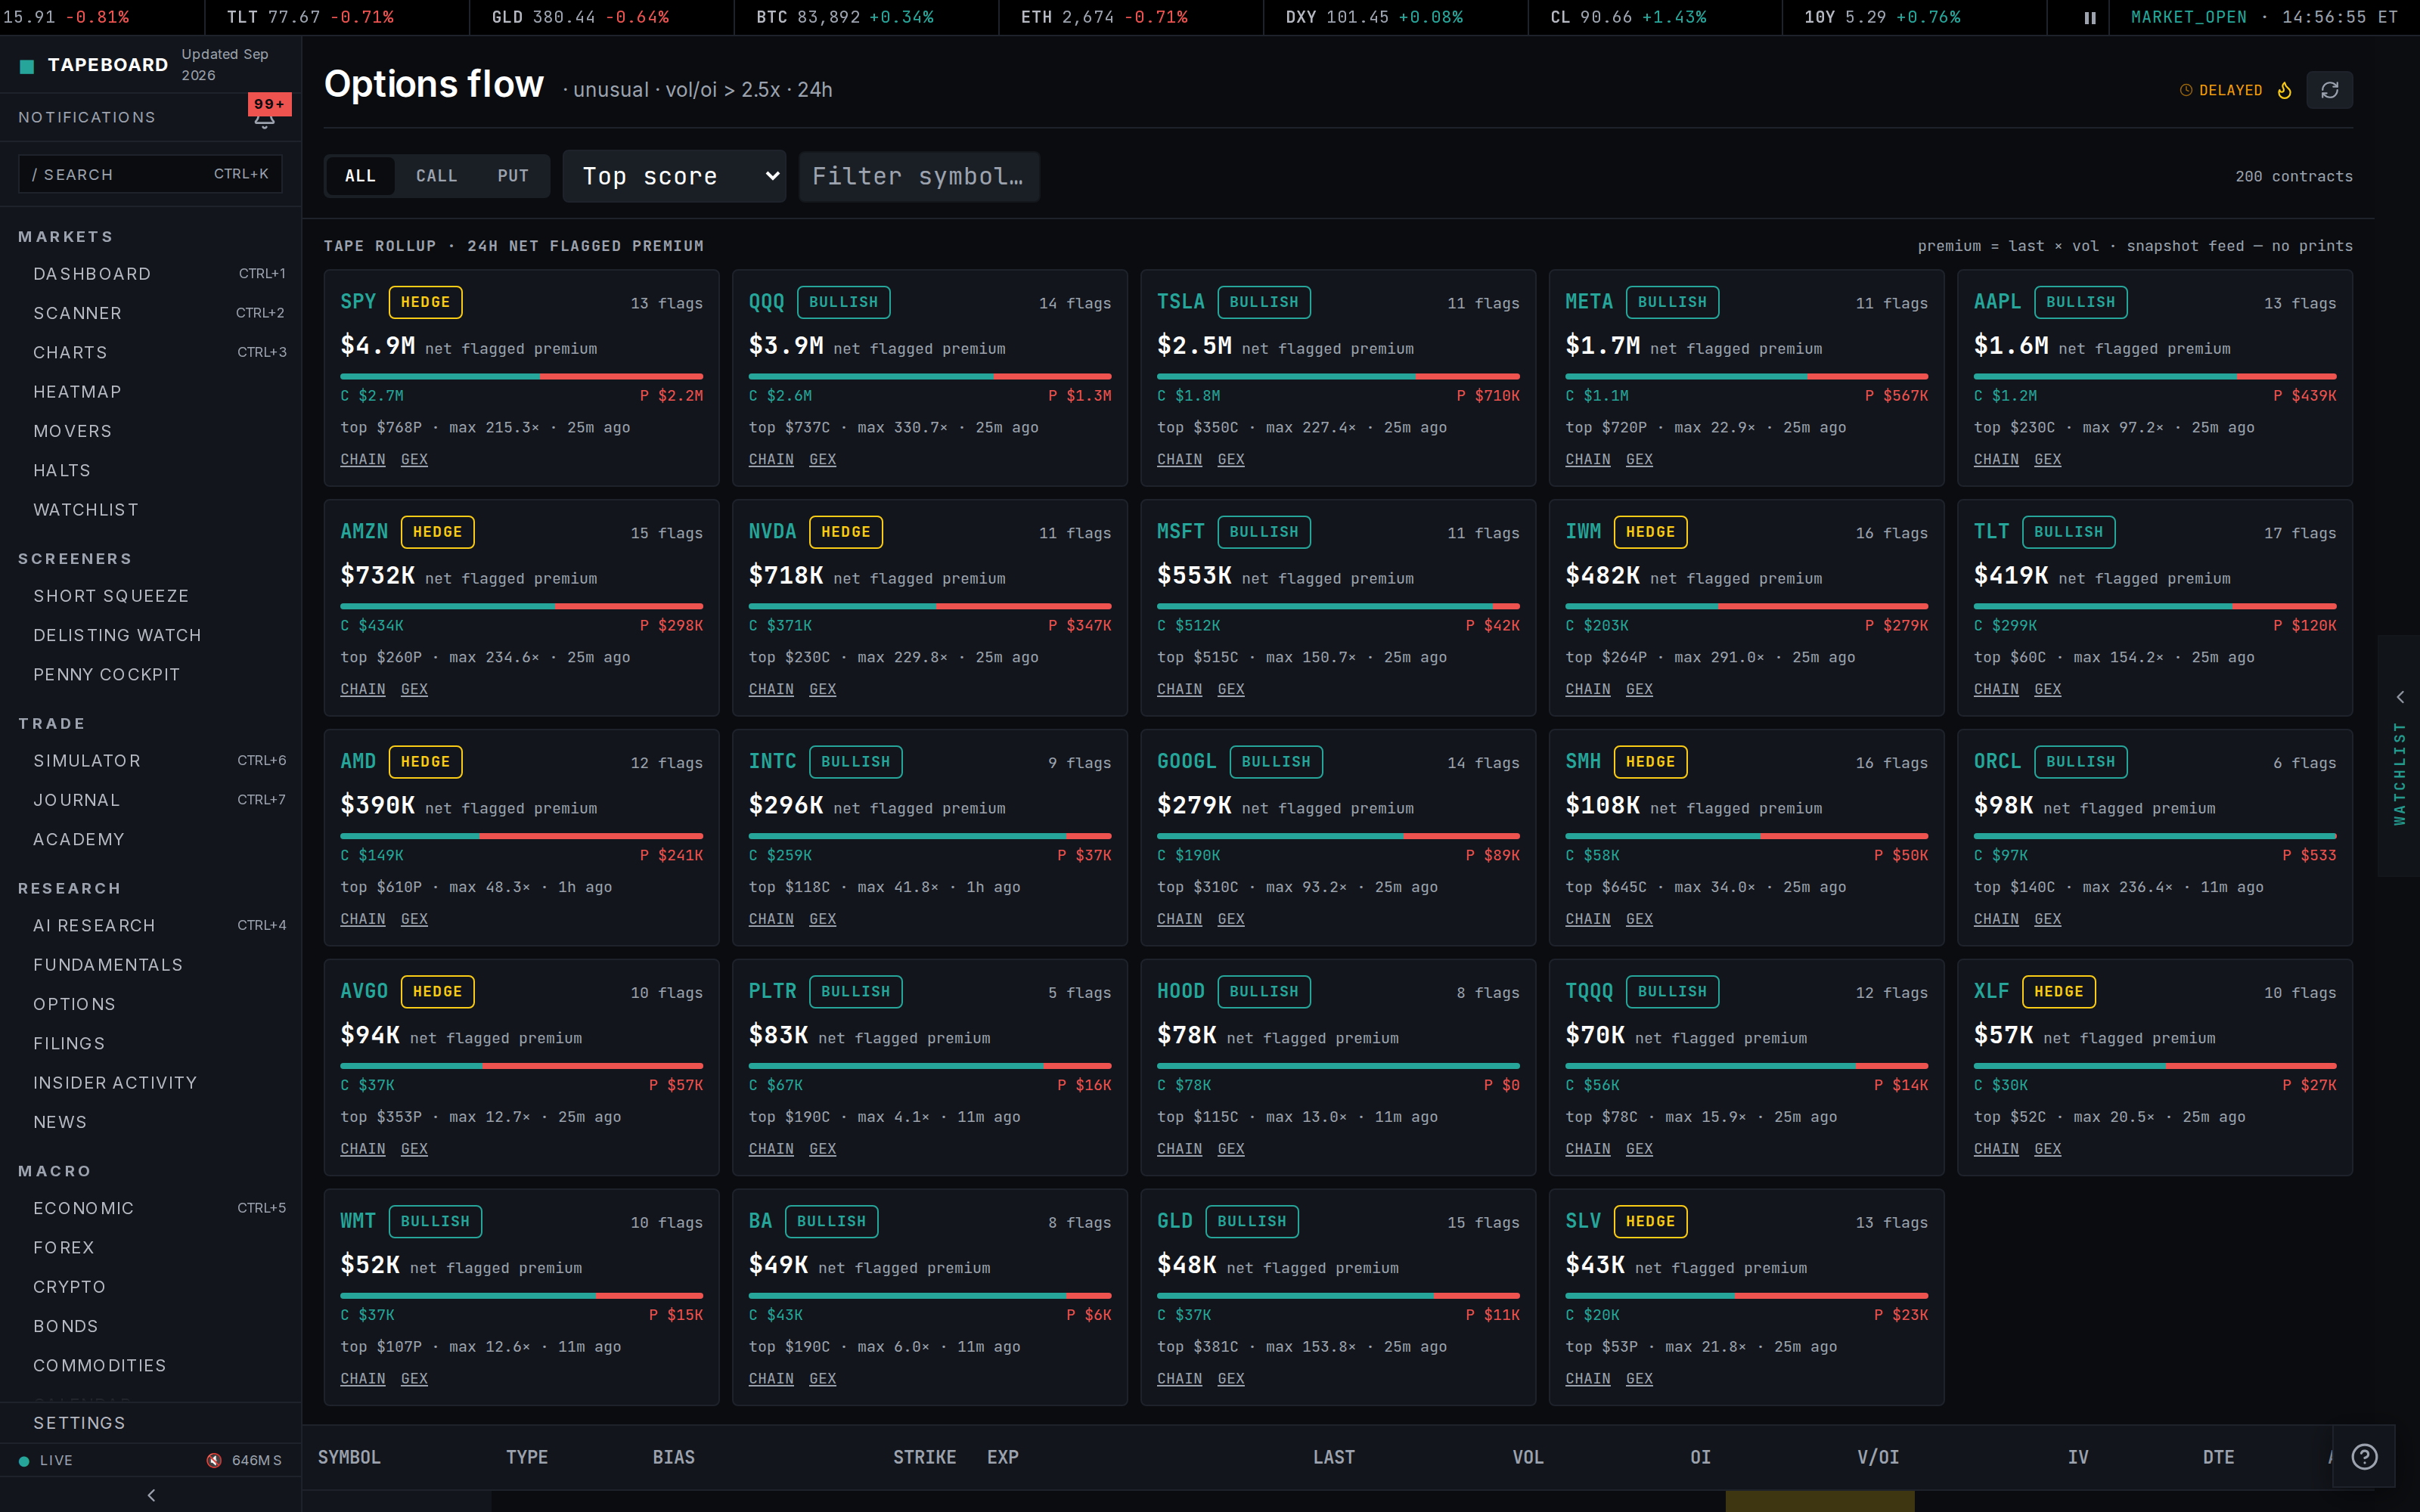Open the SPY card GEX link

(414, 459)
